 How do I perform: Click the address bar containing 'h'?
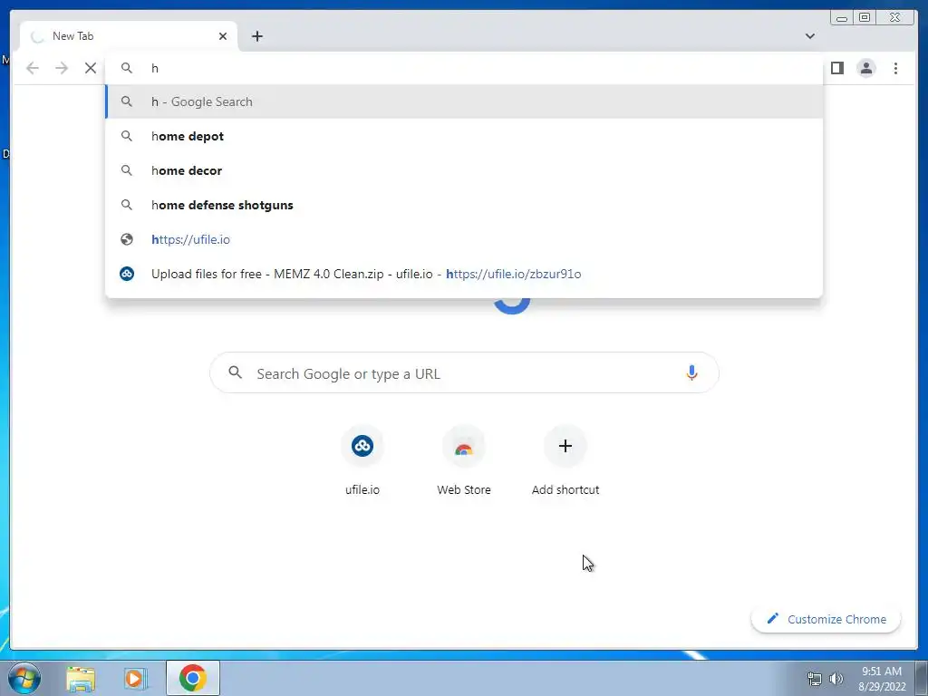click(x=464, y=68)
